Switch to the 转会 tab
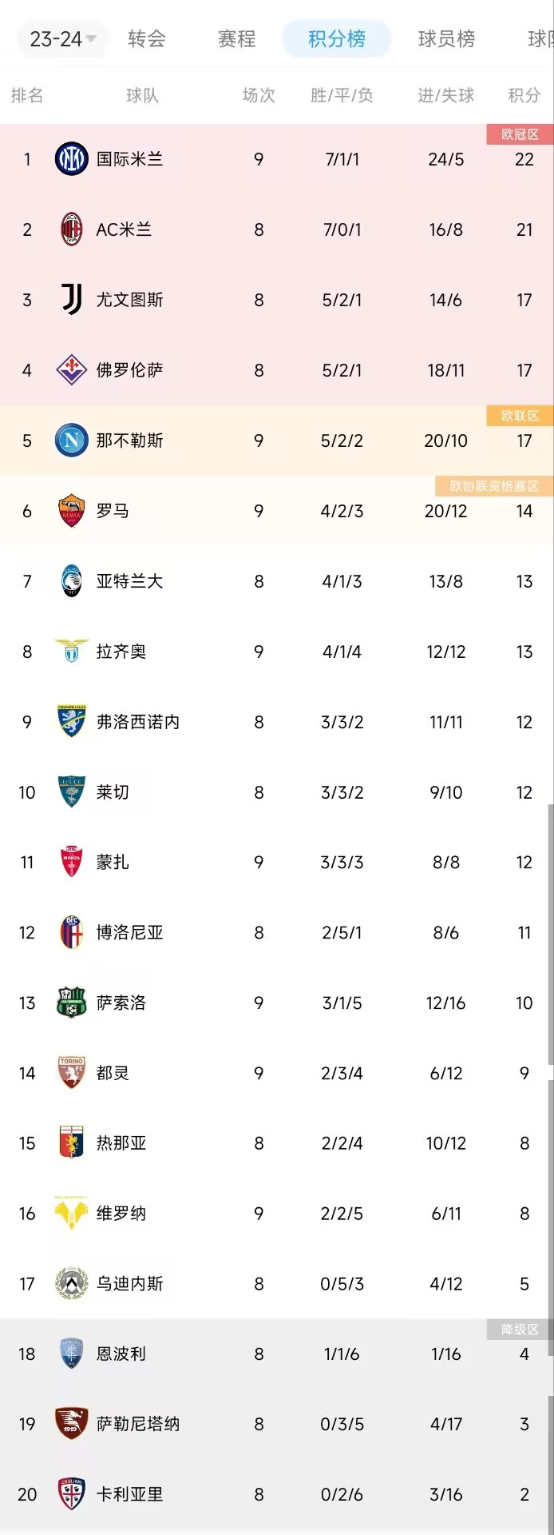This screenshot has height=1535, width=554. 147,38
